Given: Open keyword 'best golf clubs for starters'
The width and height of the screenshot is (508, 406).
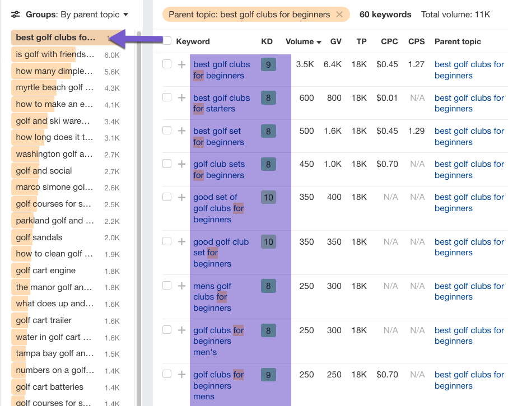Looking at the screenshot, I should click(x=222, y=103).
